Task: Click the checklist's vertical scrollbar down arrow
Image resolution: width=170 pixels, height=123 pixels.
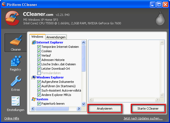Action: (x=84, y=104)
